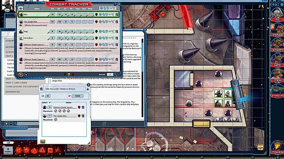Open the Event 1 entry in story tree
The height and width of the screenshot is (159, 284).
(10, 64)
